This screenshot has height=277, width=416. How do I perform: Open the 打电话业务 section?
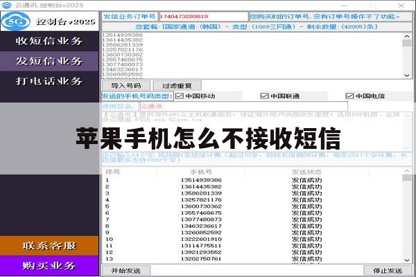coord(49,81)
